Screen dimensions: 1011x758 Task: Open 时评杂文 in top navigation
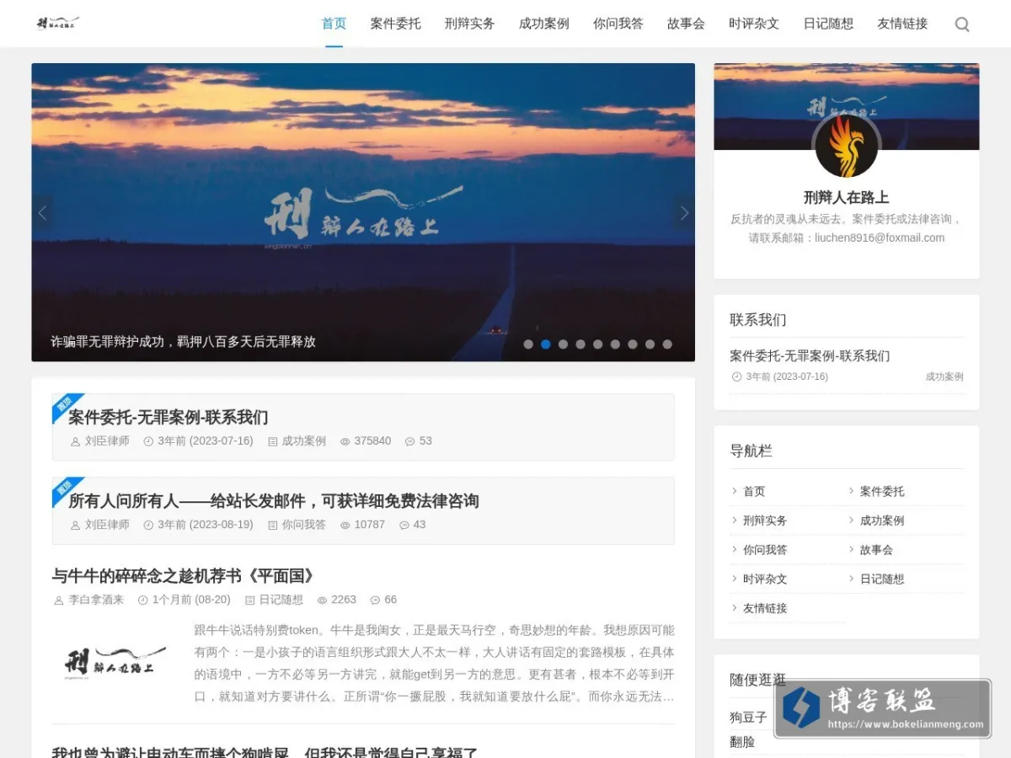click(x=754, y=24)
